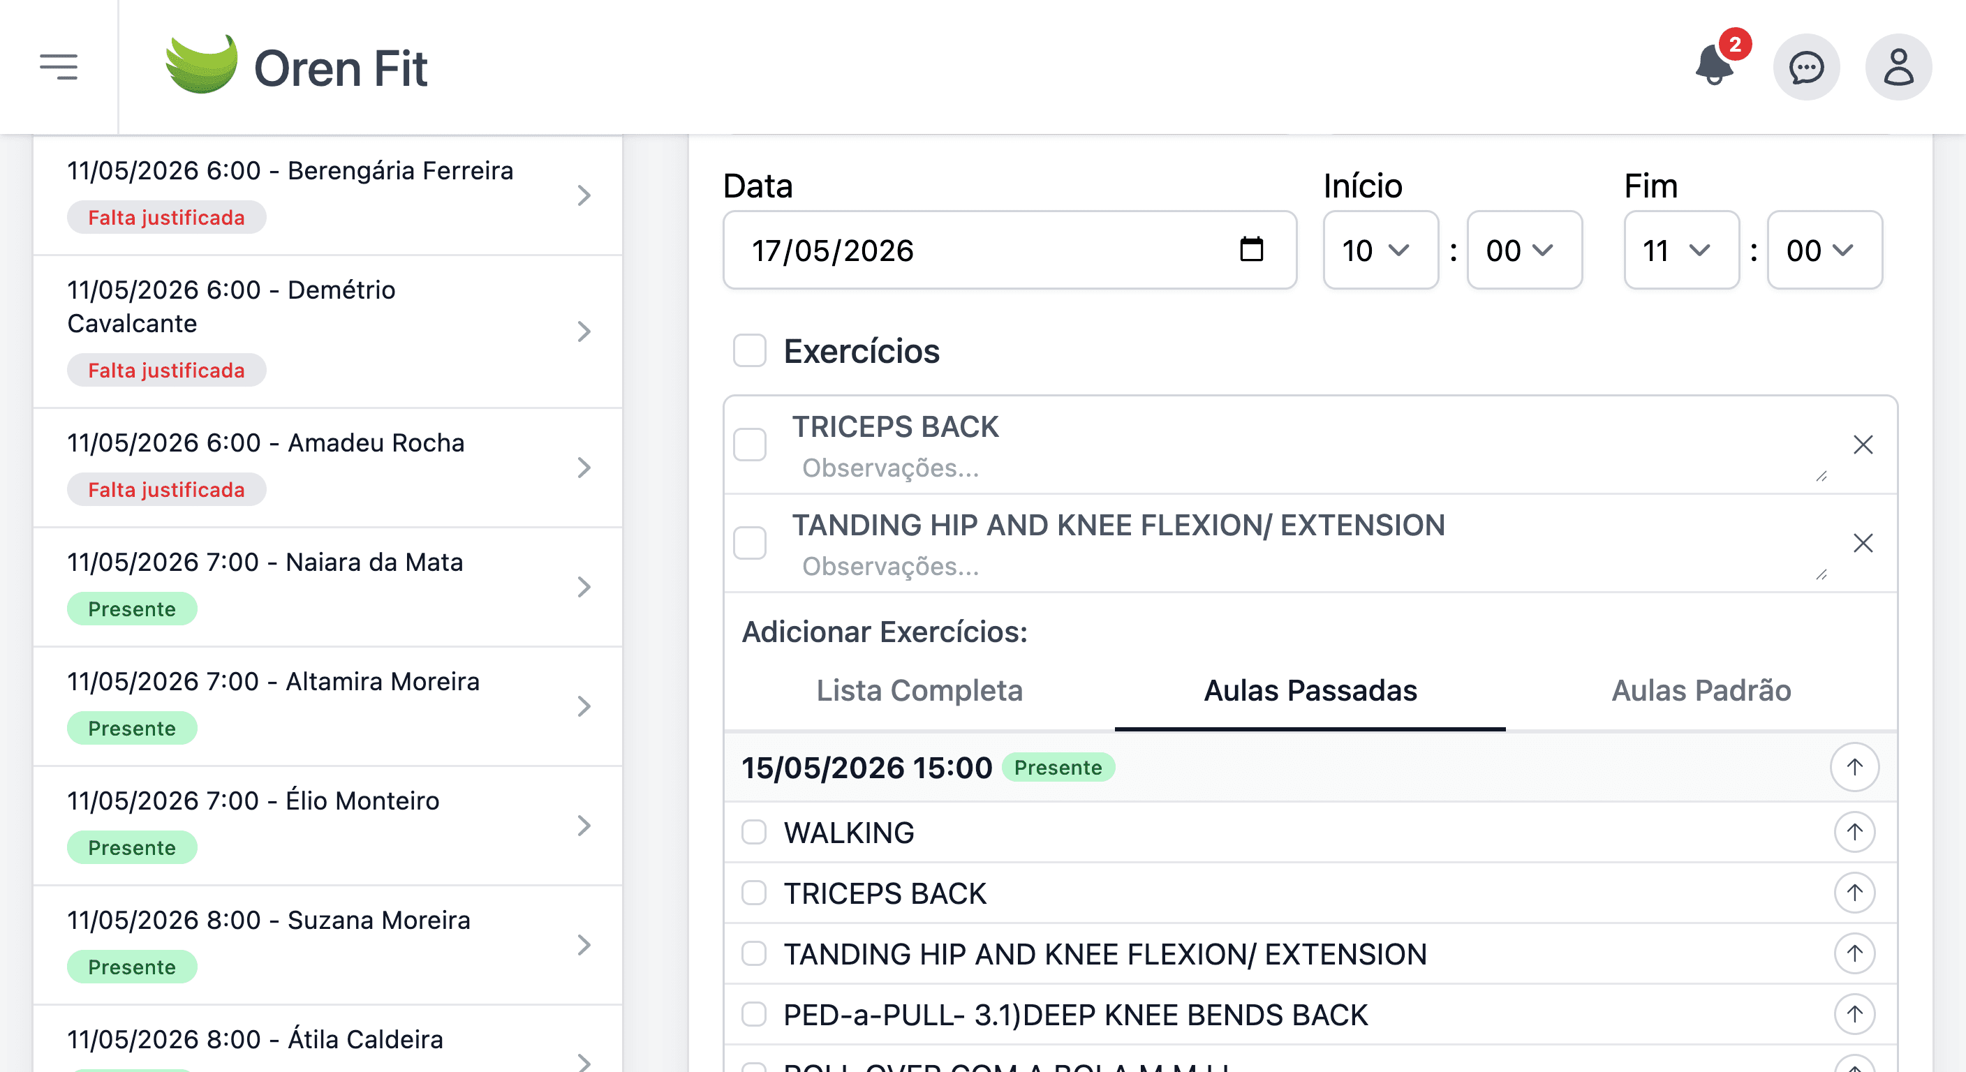Switch to Aulas Padrão tab
The image size is (1966, 1072).
pyautogui.click(x=1701, y=690)
